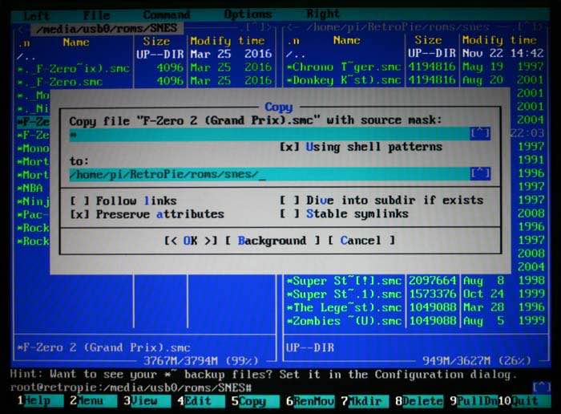Sort left panel by Modify time header
The height and width of the screenshot is (414, 561).
[227, 40]
